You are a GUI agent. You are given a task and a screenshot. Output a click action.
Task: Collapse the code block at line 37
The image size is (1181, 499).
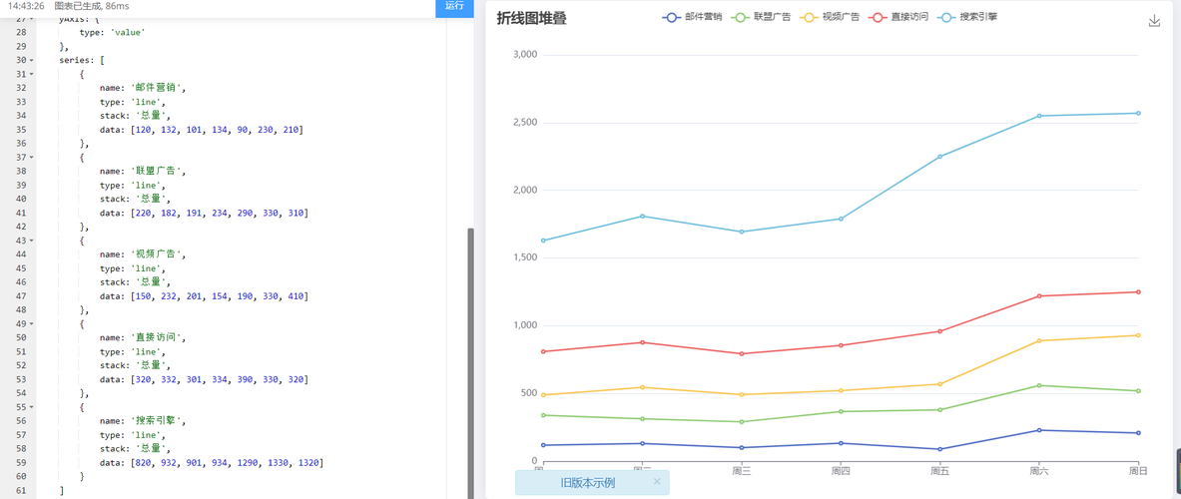tap(32, 157)
